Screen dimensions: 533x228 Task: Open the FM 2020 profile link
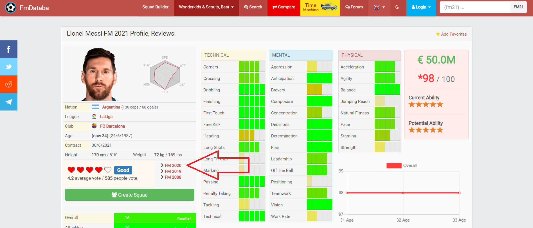coord(173,165)
